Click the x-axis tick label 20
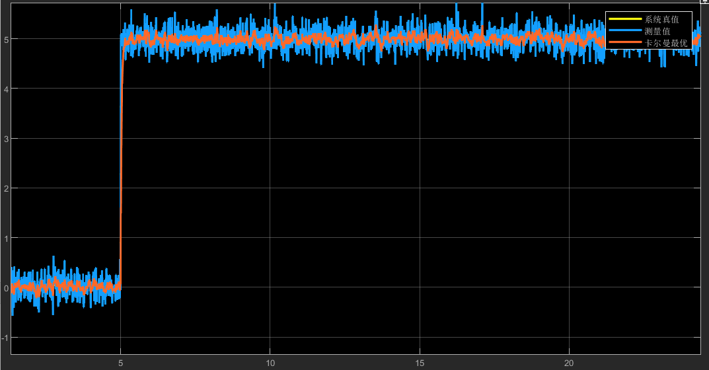 [x=570, y=363]
